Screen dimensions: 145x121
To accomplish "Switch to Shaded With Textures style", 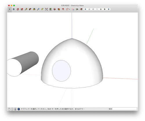I will point(105,9).
